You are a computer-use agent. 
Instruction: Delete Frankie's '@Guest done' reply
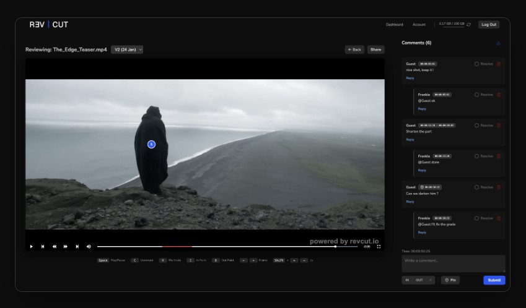[499, 156]
